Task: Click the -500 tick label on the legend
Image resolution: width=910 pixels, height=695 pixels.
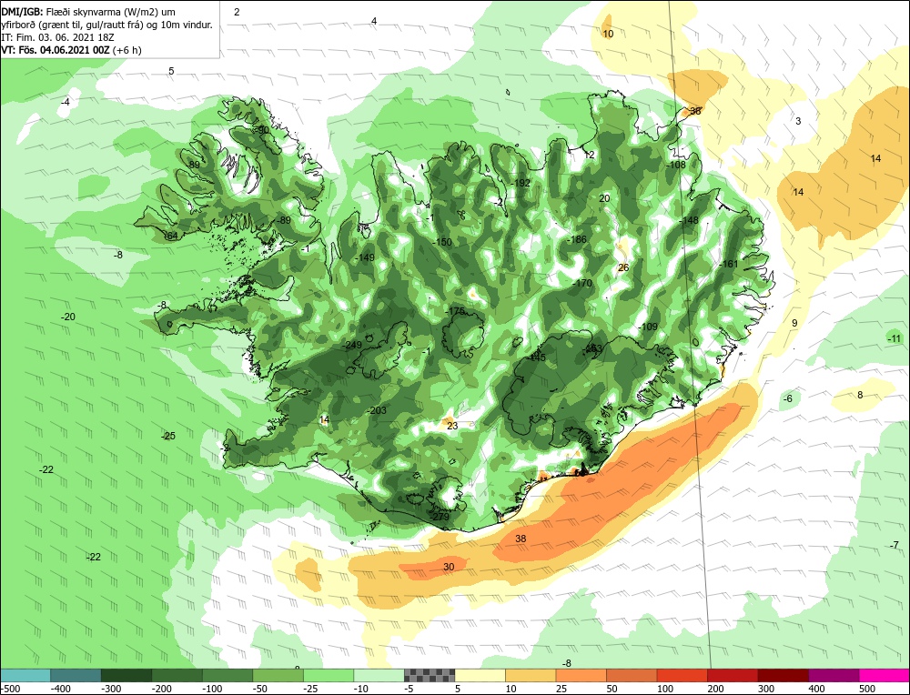Action: pyautogui.click(x=10, y=689)
